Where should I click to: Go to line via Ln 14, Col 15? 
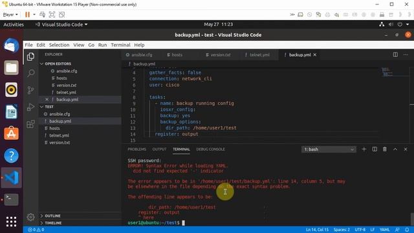pyautogui.click(x=317, y=230)
